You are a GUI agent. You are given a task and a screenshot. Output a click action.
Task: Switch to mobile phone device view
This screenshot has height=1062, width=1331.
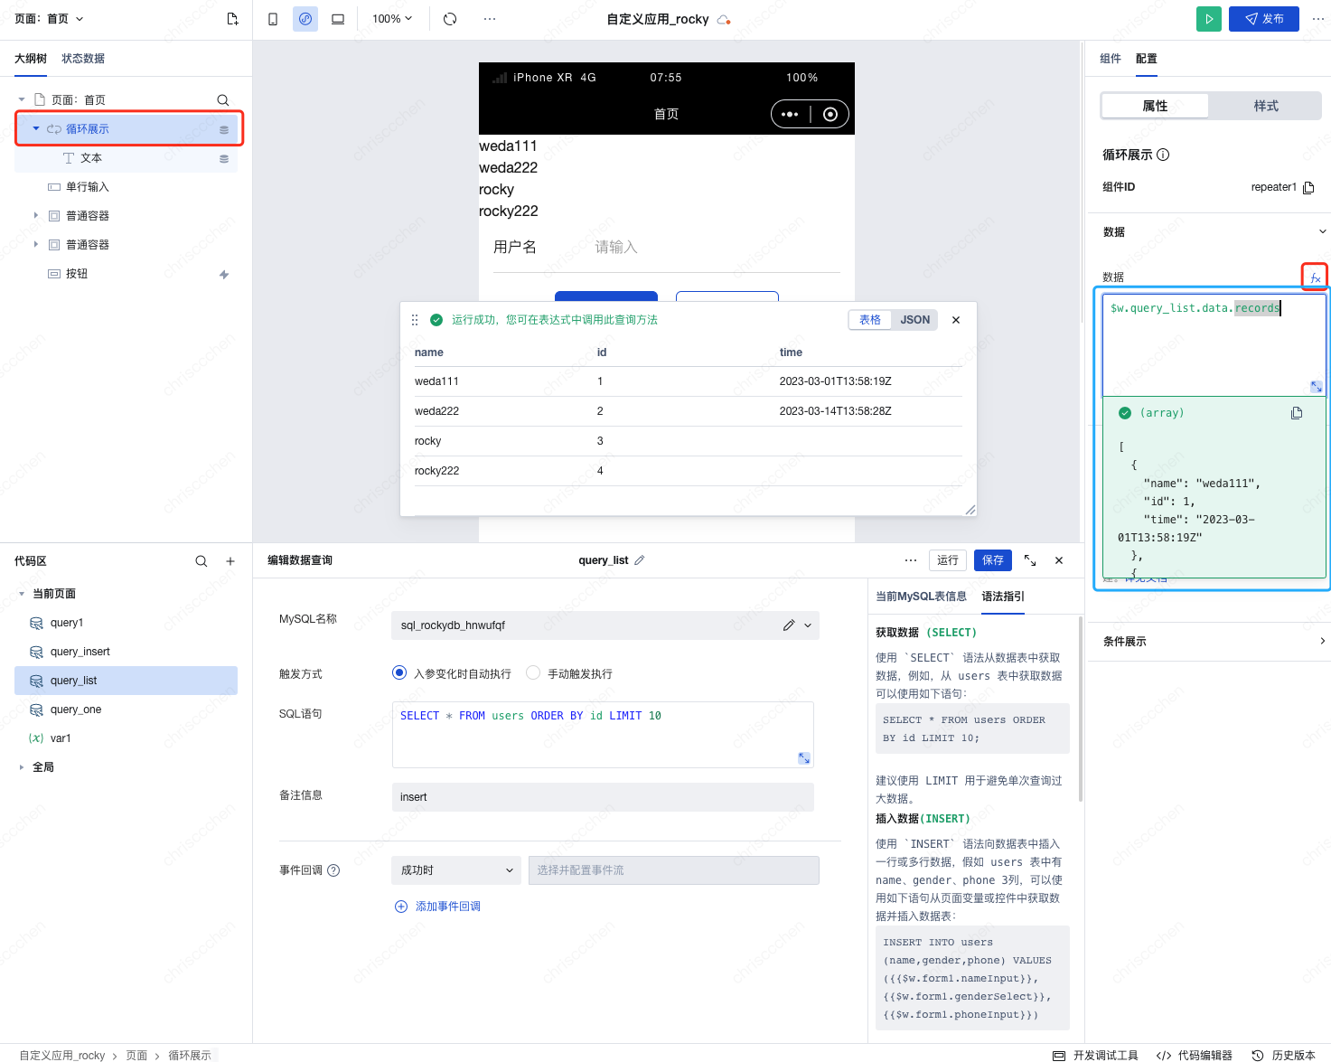[x=273, y=19]
